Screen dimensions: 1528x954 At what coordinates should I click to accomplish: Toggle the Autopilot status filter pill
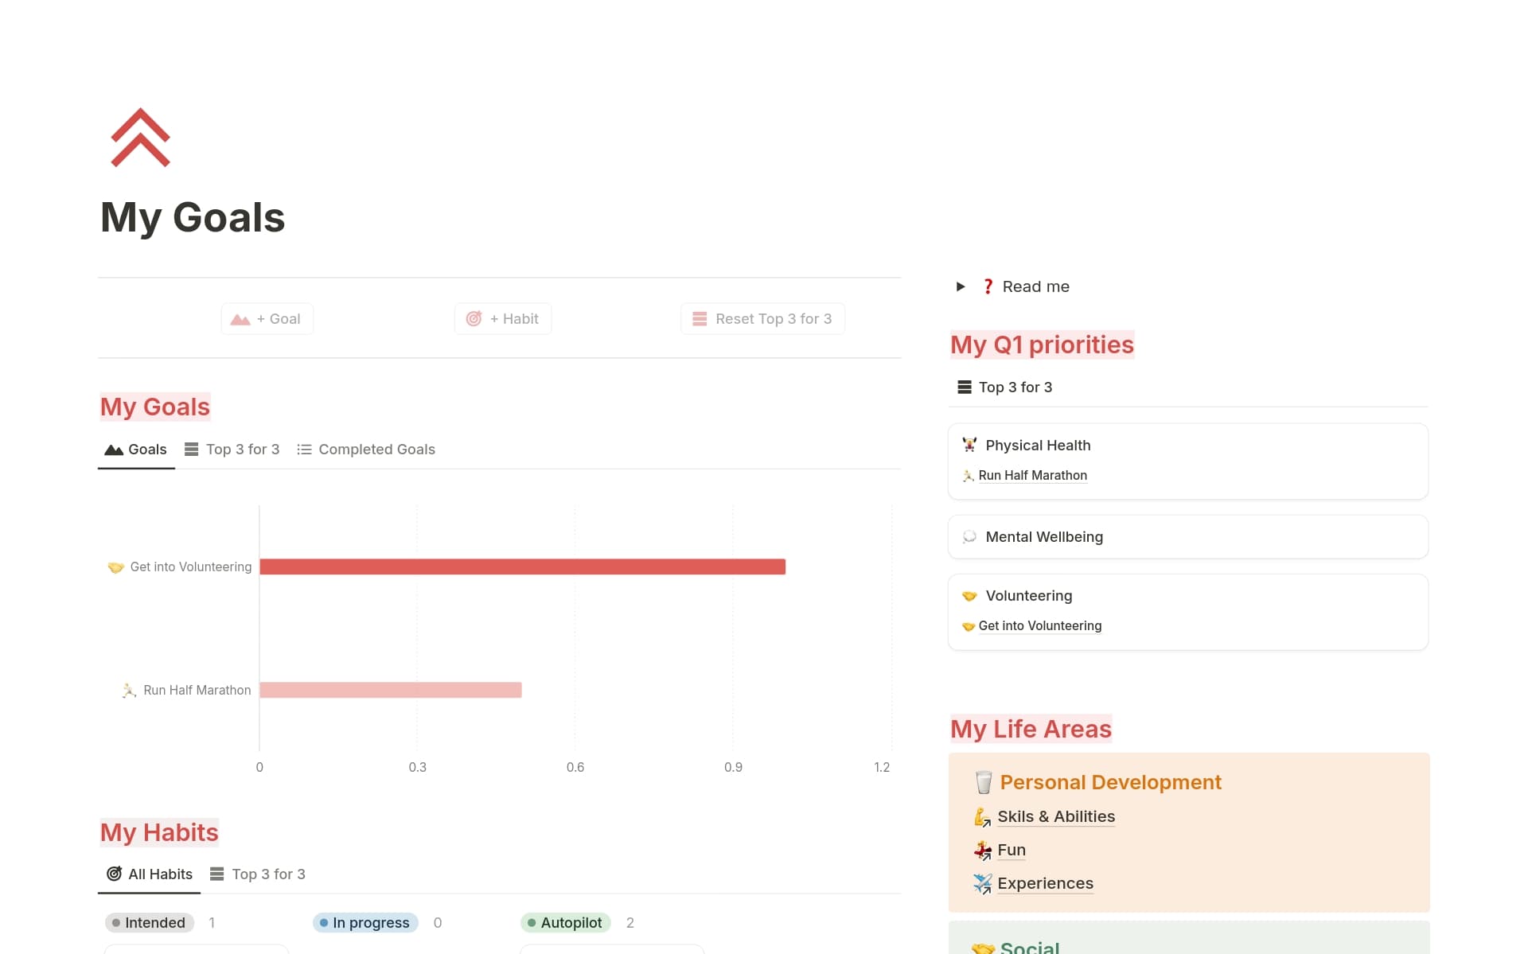566,922
